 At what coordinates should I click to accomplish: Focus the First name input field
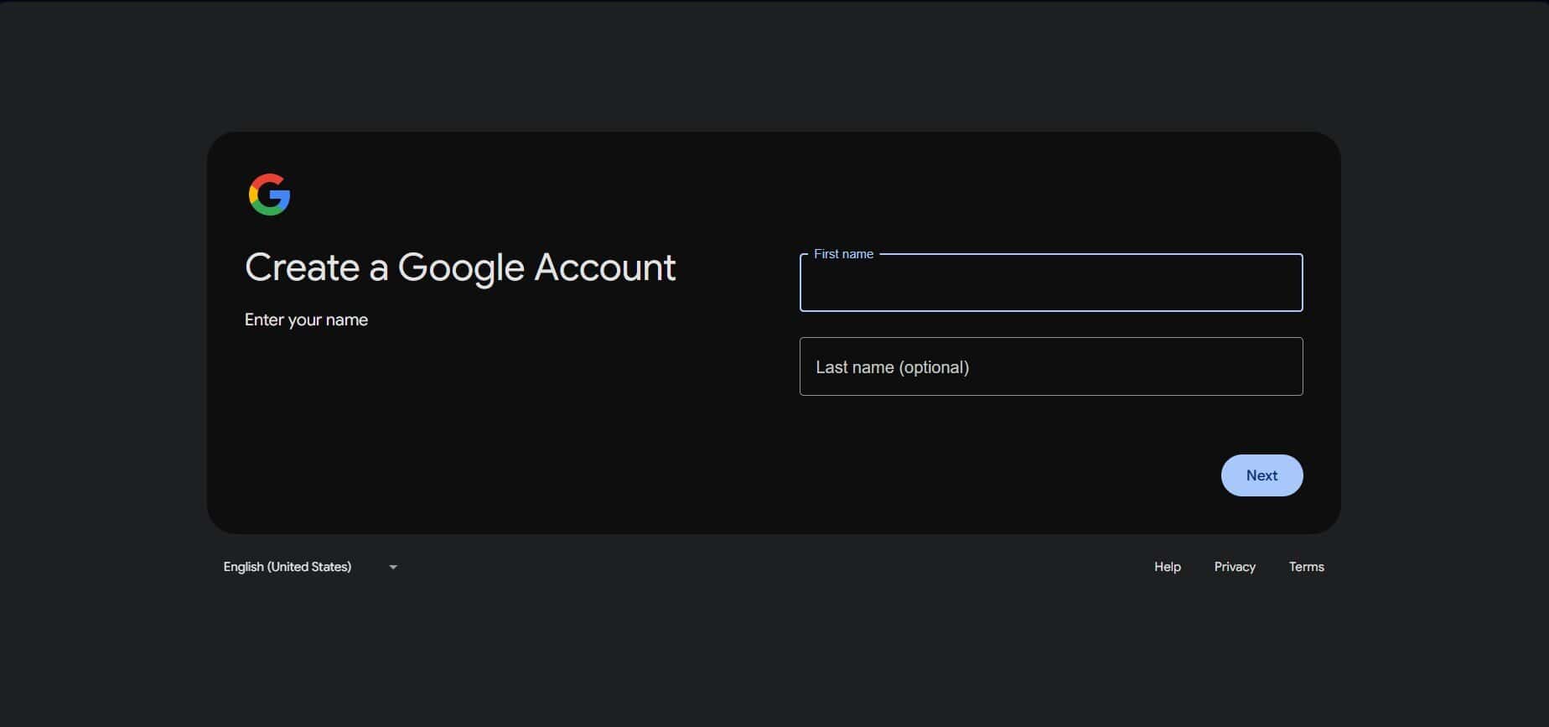(x=1051, y=283)
